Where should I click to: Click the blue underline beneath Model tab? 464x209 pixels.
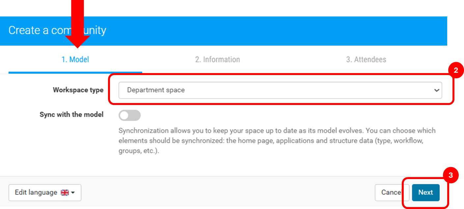(x=75, y=72)
